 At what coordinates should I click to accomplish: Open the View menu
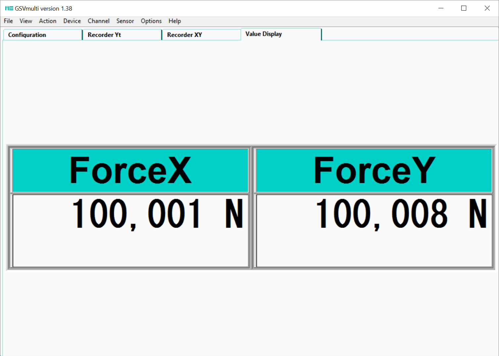[26, 21]
